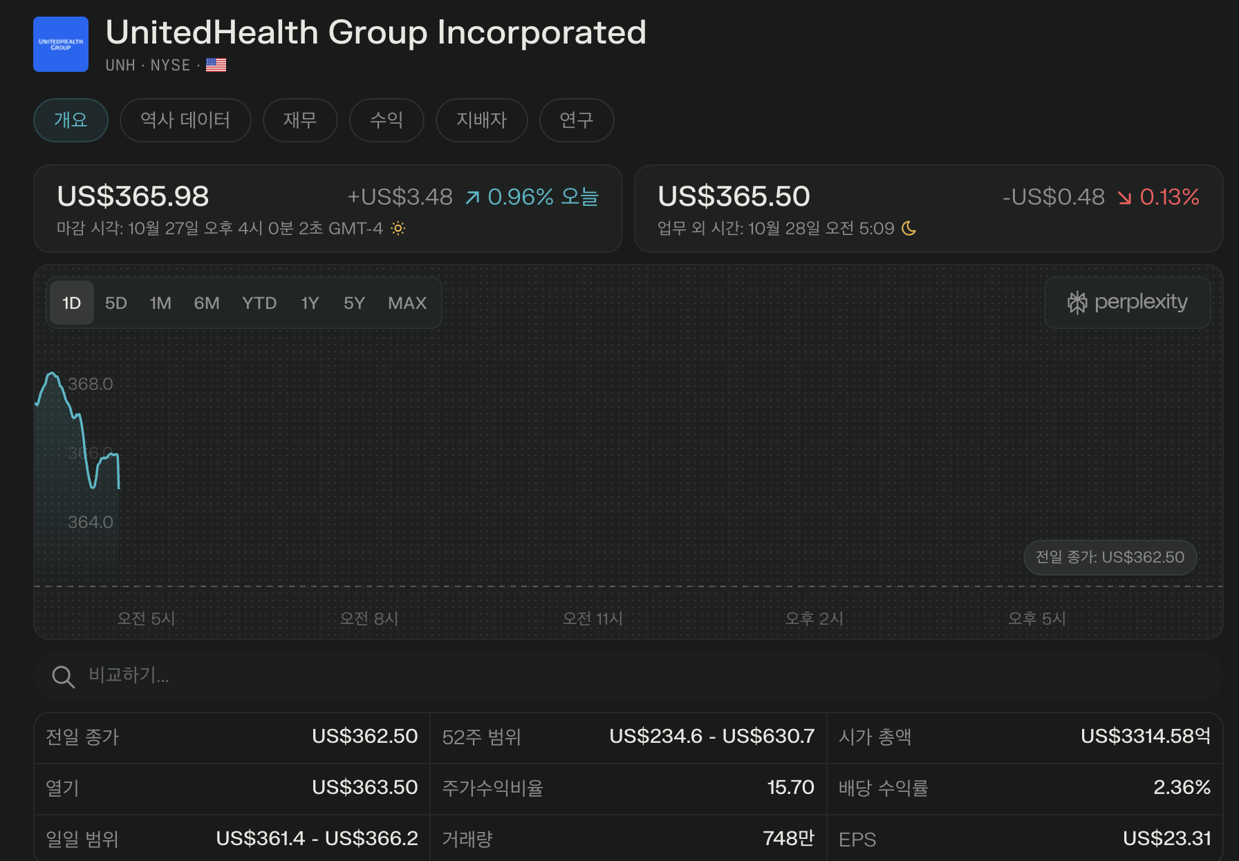Viewport: 1239px width, 861px height.
Task: Select the YTD chart range
Action: 259,303
